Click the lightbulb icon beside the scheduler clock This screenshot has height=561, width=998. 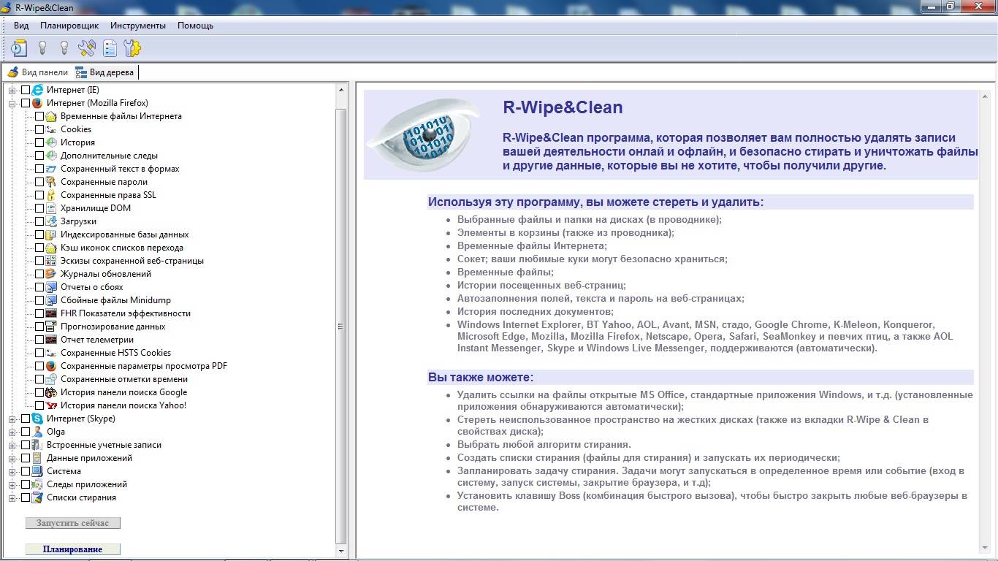(42, 48)
